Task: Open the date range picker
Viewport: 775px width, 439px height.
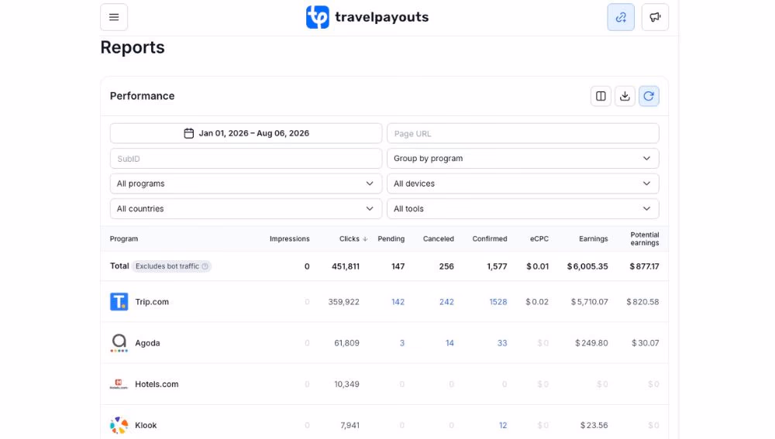Action: point(246,133)
